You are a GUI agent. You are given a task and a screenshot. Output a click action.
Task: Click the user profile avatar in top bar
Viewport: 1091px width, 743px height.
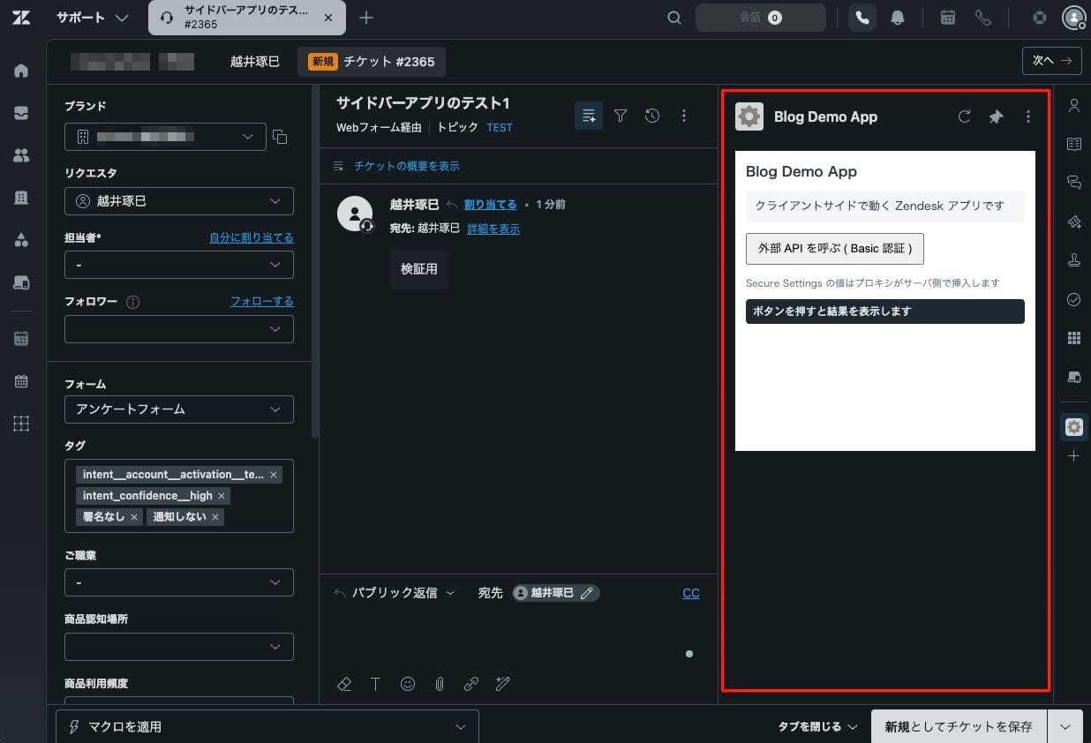[x=1073, y=18]
